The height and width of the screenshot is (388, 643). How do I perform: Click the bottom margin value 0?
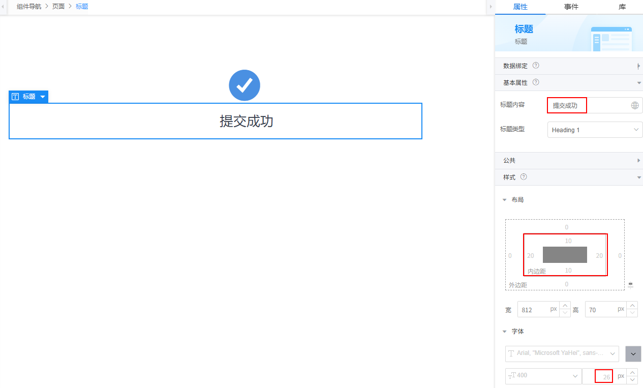coord(567,284)
